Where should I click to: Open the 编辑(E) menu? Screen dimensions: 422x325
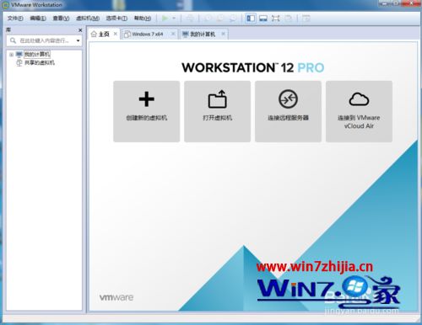click(x=38, y=19)
